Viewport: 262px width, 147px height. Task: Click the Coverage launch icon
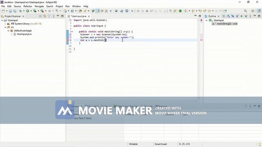pos(35,11)
